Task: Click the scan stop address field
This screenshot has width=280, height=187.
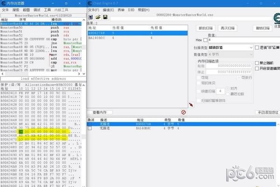Action: [229, 72]
